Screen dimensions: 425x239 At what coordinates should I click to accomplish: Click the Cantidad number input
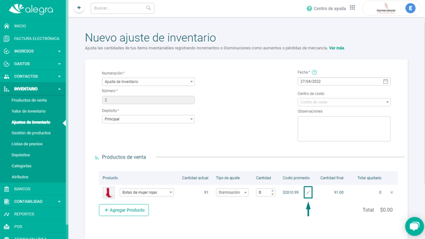tap(265, 192)
